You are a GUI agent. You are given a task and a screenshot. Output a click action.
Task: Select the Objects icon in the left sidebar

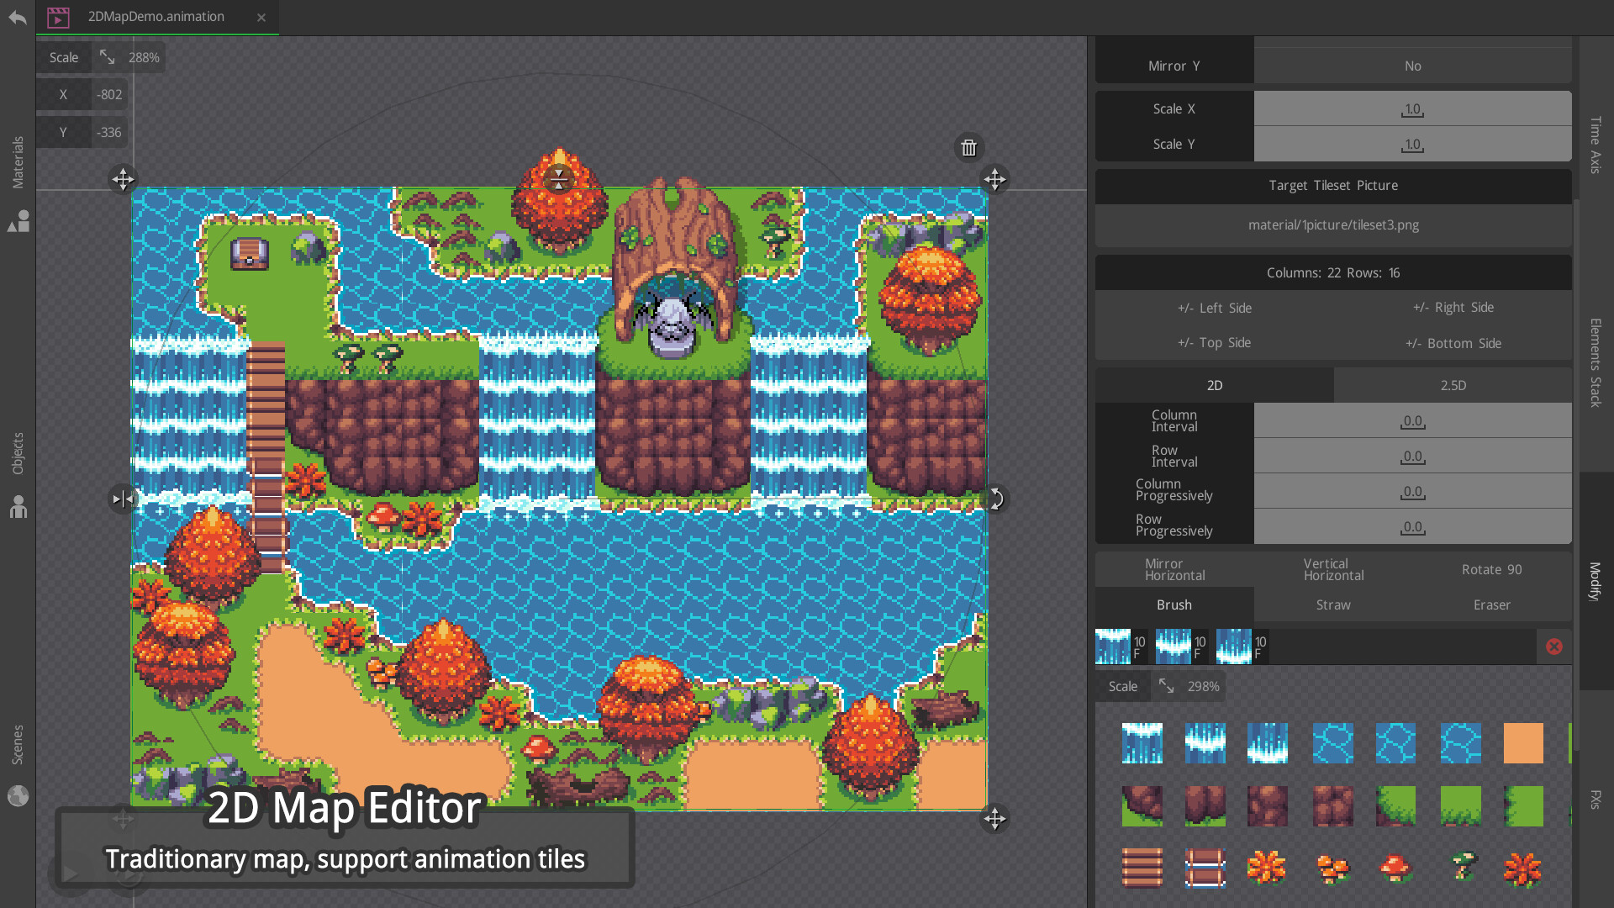coord(18,507)
